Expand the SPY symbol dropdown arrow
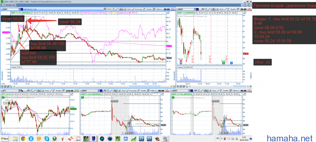Viewport: 316px width, 142px height. coord(19,91)
